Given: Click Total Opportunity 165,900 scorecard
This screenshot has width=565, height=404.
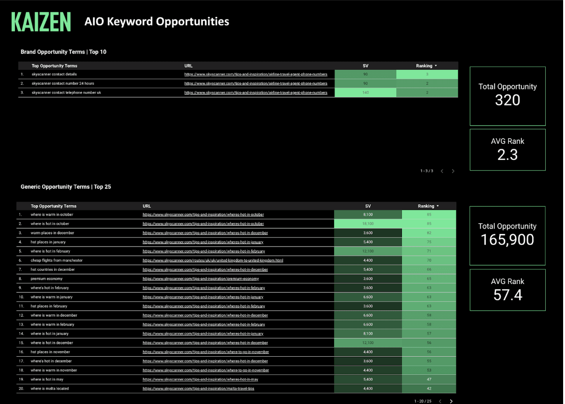Looking at the screenshot, I should pos(508,236).
